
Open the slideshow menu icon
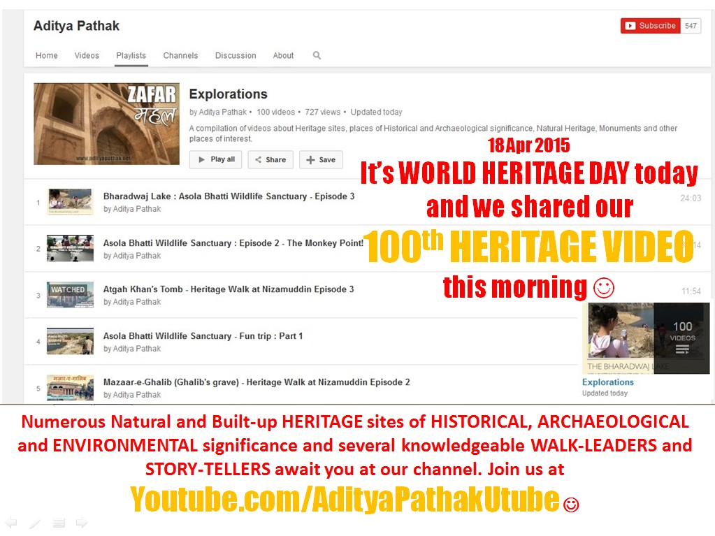[59, 523]
